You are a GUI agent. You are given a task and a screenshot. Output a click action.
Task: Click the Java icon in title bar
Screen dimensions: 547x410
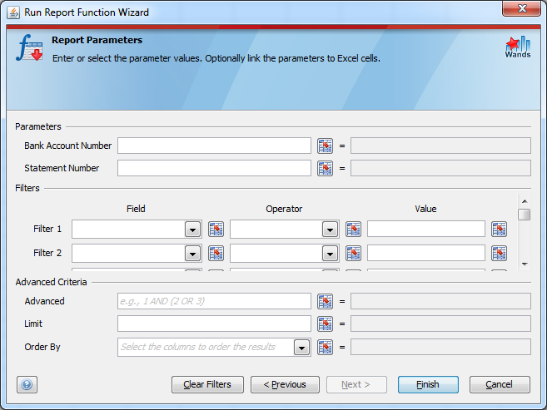pyautogui.click(x=13, y=12)
